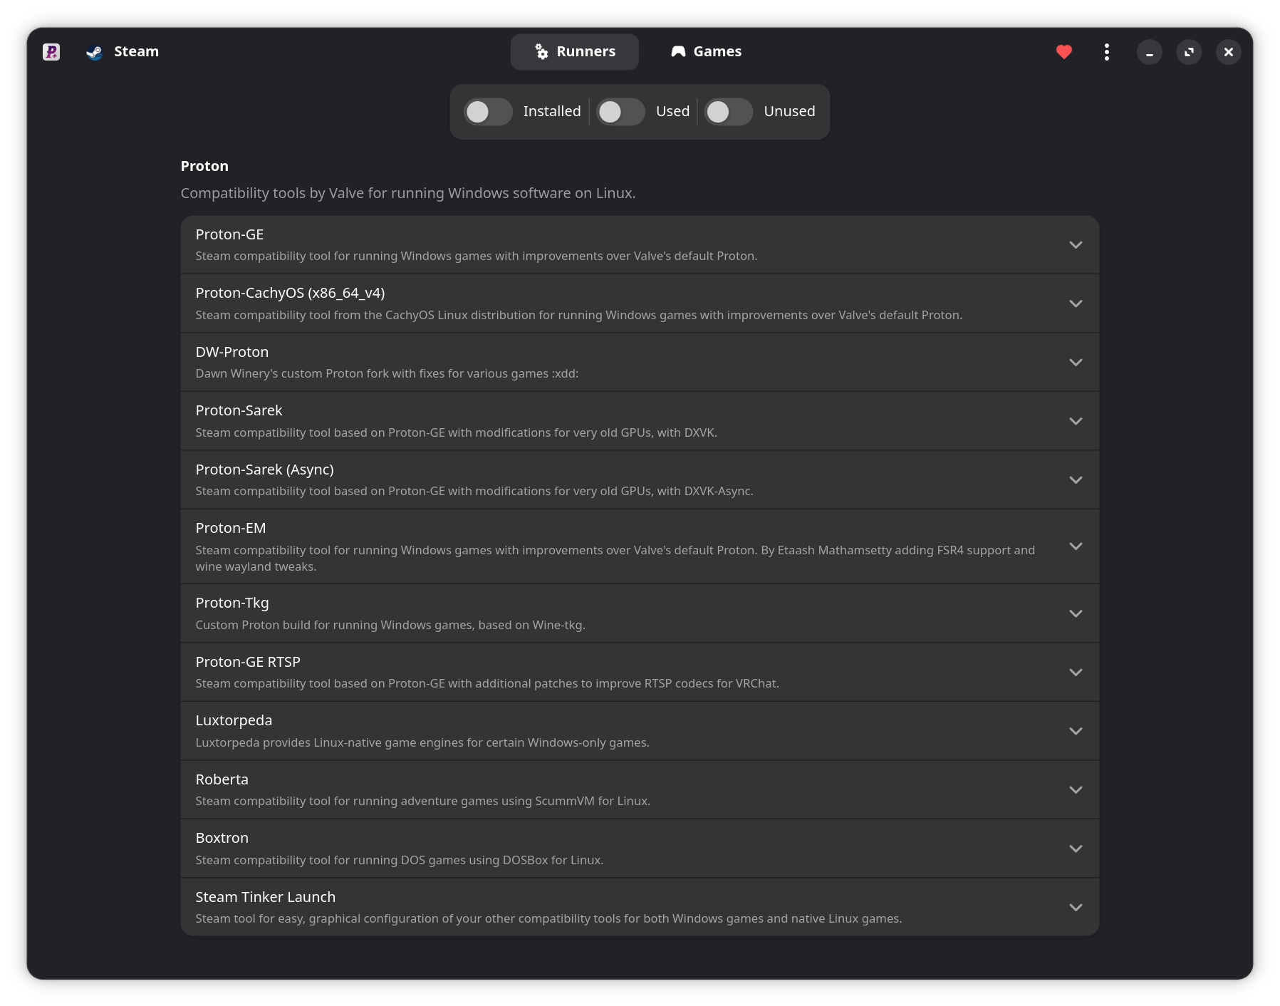Toggle the Unused filter switch
The height and width of the screenshot is (1006, 1280).
pos(729,112)
